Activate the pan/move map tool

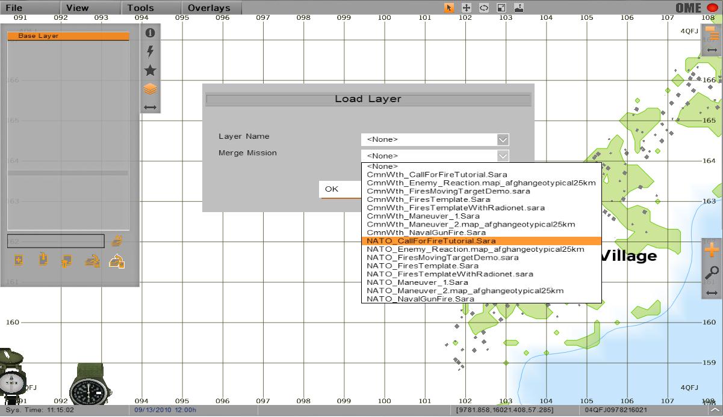466,8
